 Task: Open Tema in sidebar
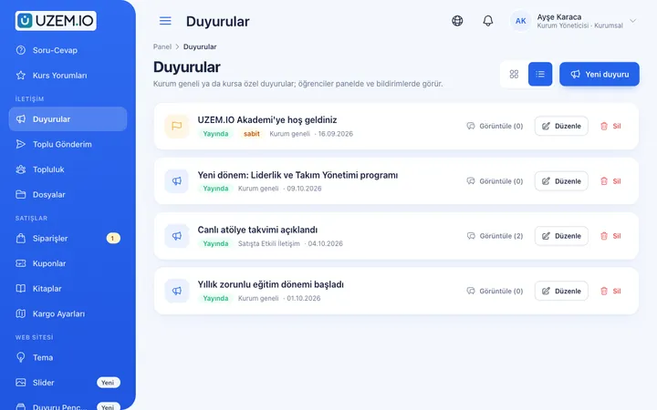click(68, 358)
